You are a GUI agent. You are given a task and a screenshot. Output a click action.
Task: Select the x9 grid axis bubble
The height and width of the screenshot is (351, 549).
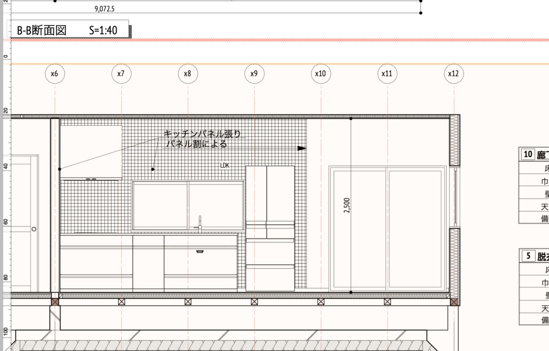tap(254, 74)
